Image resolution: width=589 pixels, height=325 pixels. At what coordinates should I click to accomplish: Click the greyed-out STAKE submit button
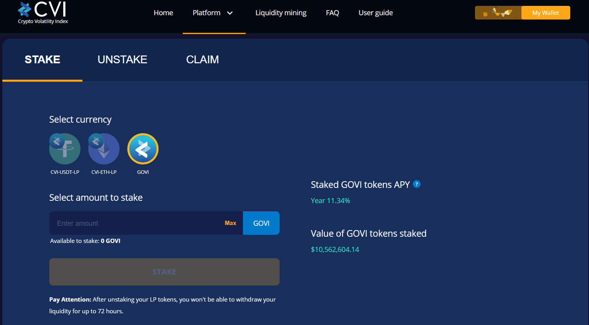click(164, 272)
